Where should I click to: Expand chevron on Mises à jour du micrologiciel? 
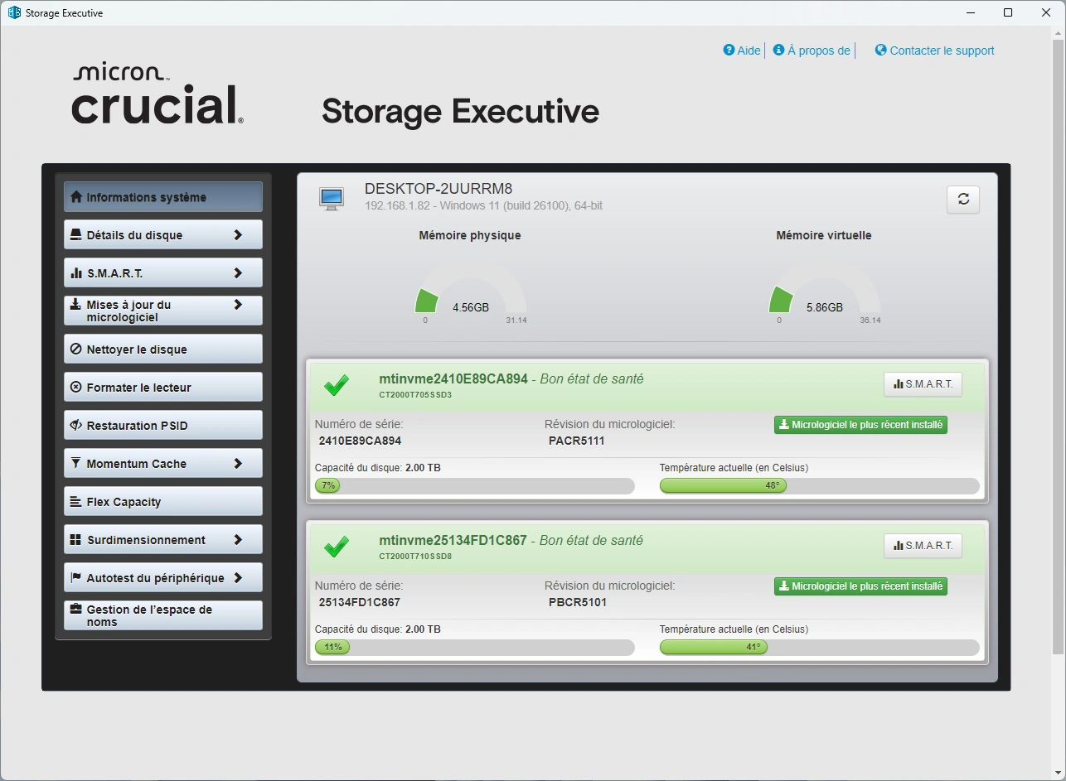pos(238,305)
